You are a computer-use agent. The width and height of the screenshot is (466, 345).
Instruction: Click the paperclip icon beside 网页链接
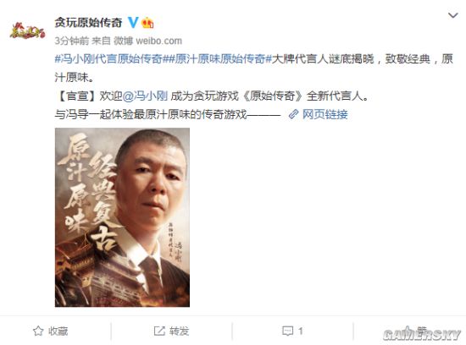(x=294, y=114)
